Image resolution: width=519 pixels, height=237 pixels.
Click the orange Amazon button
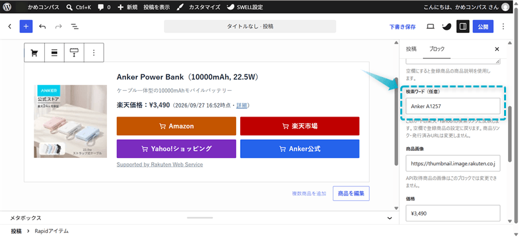coord(176,126)
